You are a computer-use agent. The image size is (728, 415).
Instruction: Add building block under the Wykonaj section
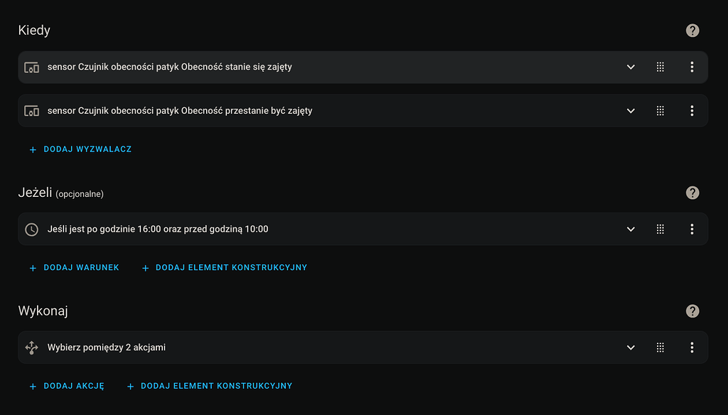209,386
